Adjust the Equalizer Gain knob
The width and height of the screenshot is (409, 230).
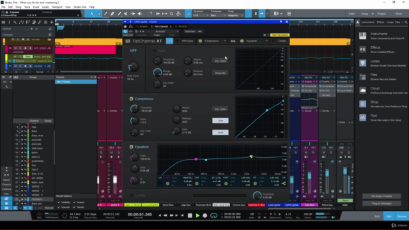coord(134,169)
